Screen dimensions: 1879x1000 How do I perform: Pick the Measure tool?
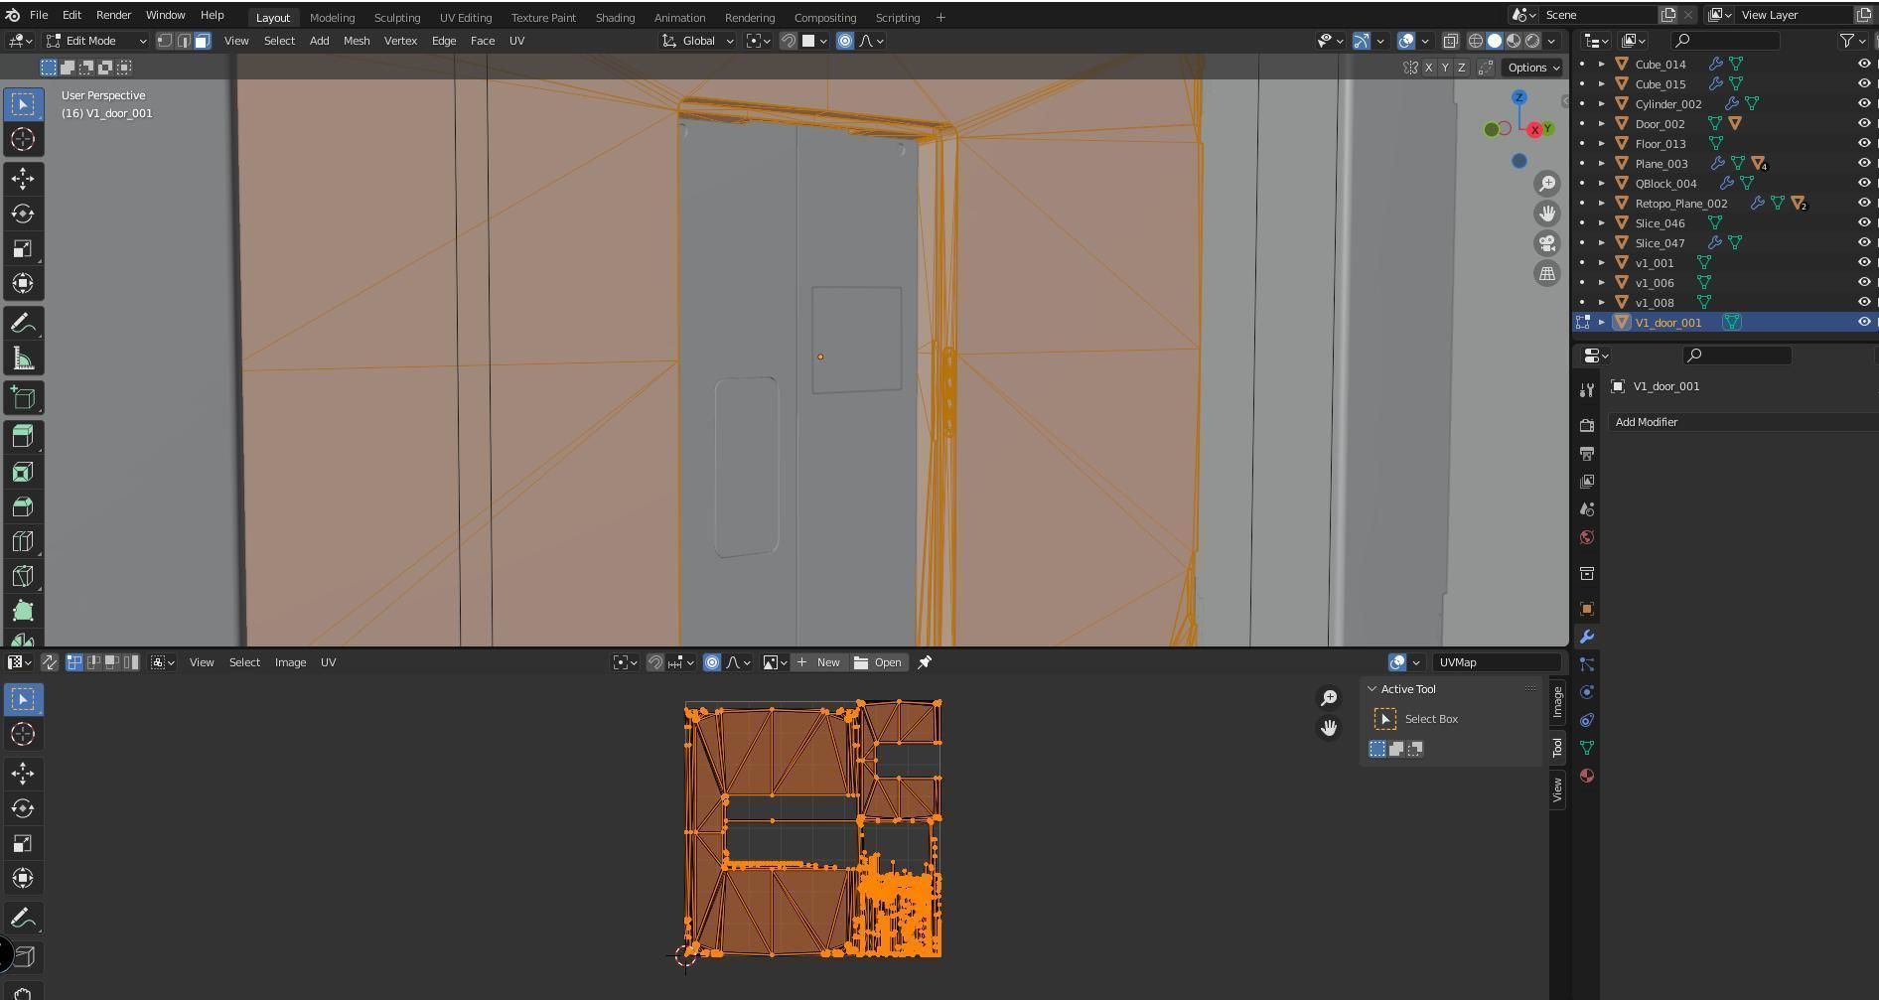(x=23, y=358)
